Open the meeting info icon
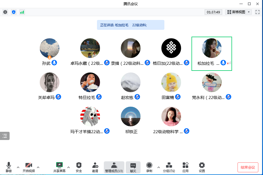 [x=5, y=12]
